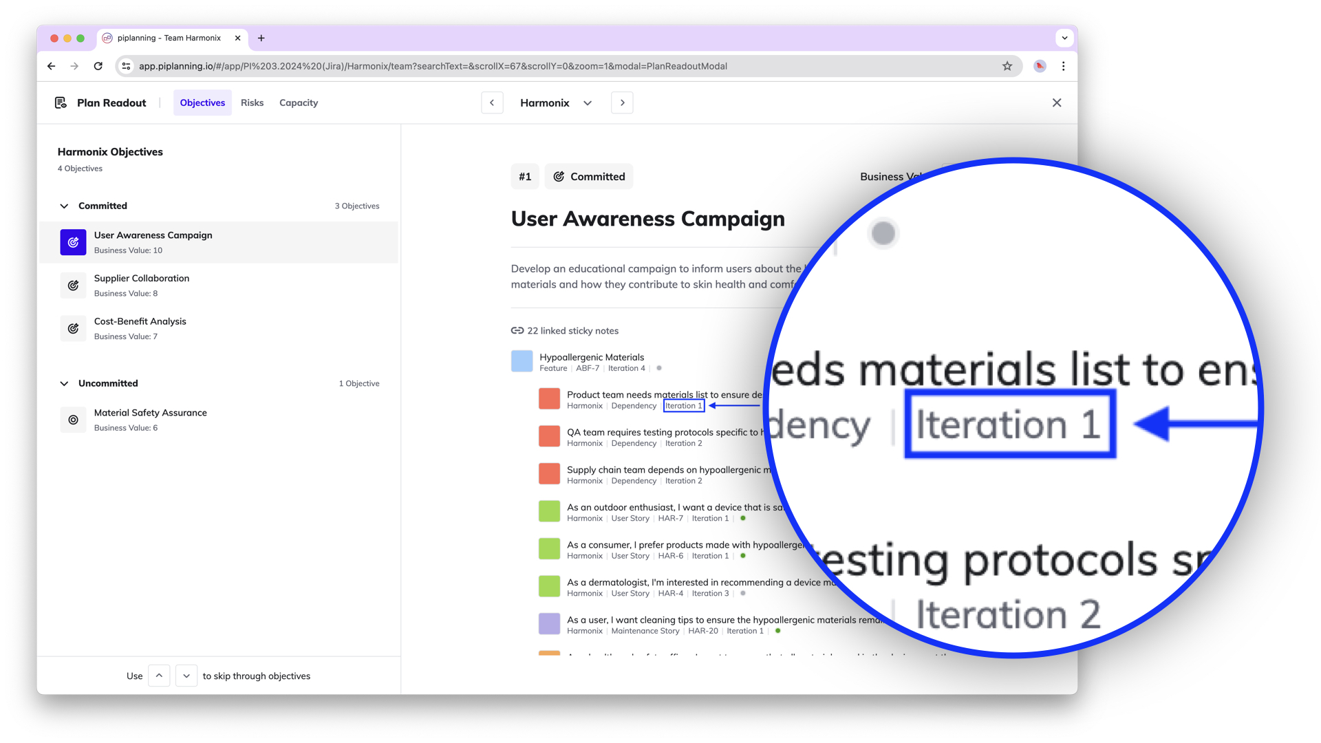Screen dimensions: 1321x743
Task: Click the blue Hypoallergenic Materials feature swatch
Action: [x=522, y=361]
